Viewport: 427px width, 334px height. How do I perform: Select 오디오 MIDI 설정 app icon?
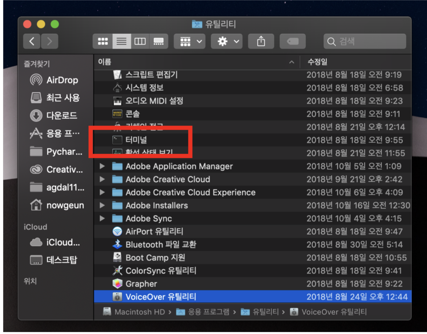click(x=117, y=101)
